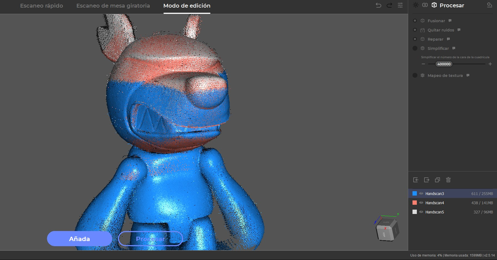Enable the Quitar ruidos radio option
Viewport: 497px width, 260px height.
coord(415,30)
